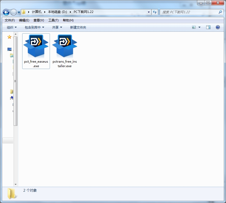Screen dimensions: 226x203
Task: Click 计算机 in the address breadcrumb
Action: [37, 12]
